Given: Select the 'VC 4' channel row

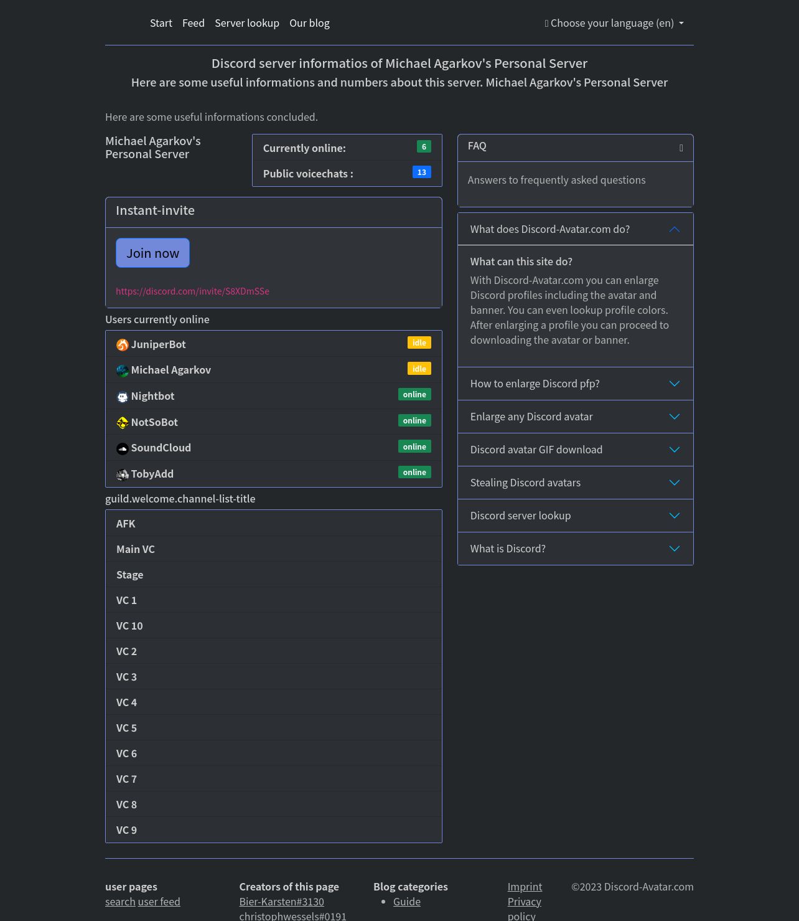Looking at the screenshot, I should (x=274, y=702).
